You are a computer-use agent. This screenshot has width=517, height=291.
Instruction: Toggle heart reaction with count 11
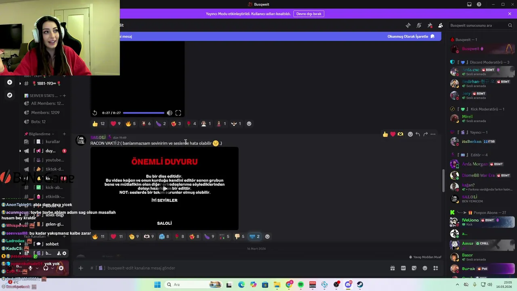(117, 236)
